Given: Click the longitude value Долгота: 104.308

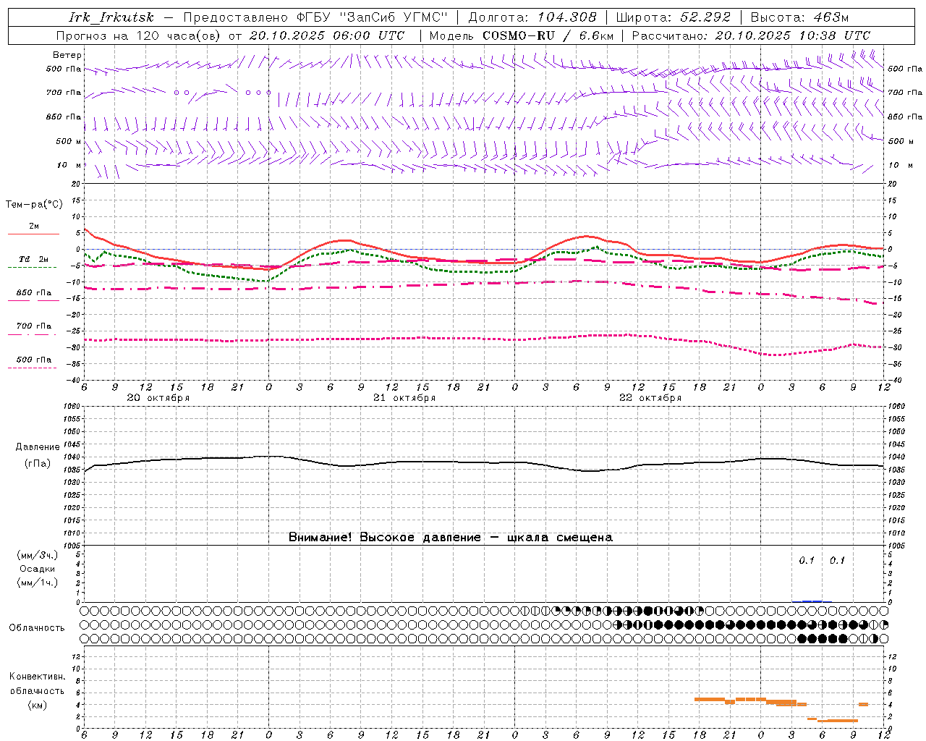Looking at the screenshot, I should (x=532, y=17).
